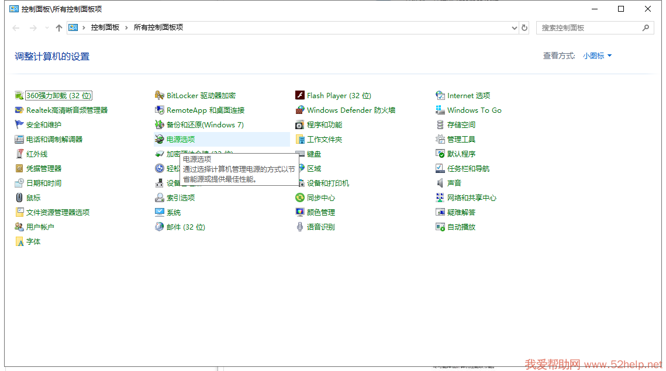Screen dimensions: 666x371
Task: Select 控制面板 breadcrumb in address bar
Action: 105,27
